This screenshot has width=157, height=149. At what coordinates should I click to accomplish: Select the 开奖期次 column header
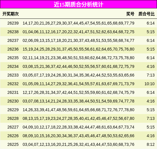click(11, 14)
